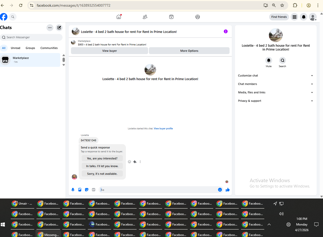323x237 pixels.
Task: Send 'In talks. I'll let you know.' response
Action: tap(102, 166)
